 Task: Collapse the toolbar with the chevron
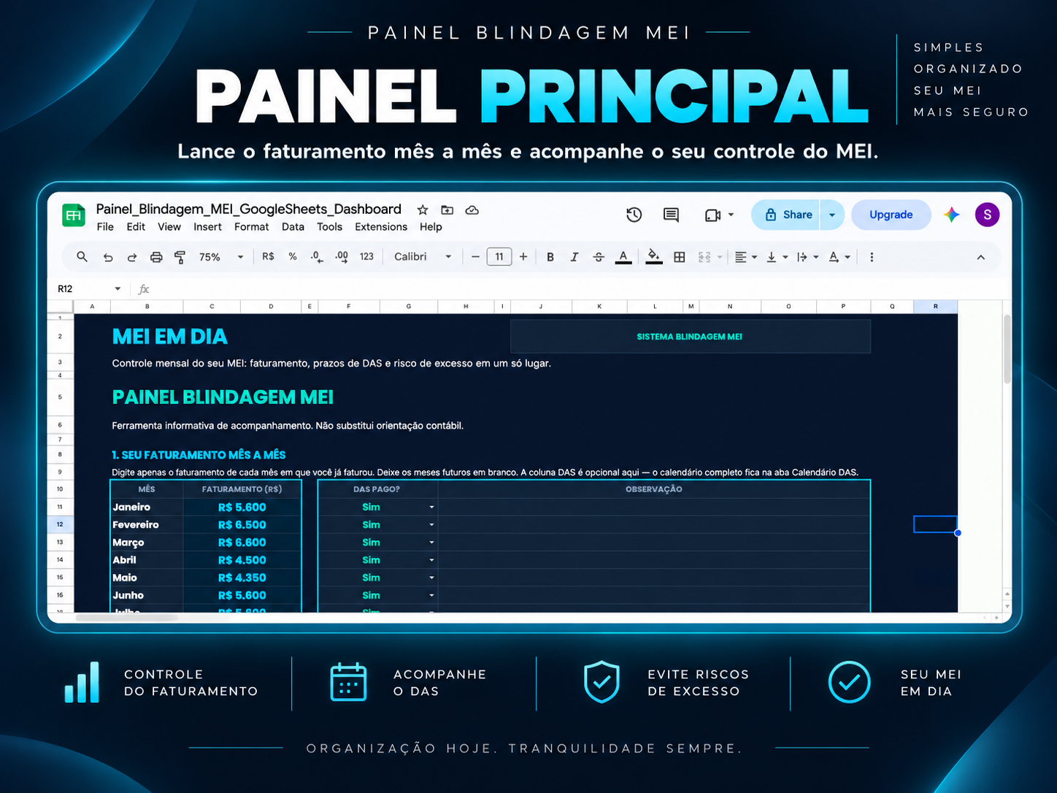[980, 257]
